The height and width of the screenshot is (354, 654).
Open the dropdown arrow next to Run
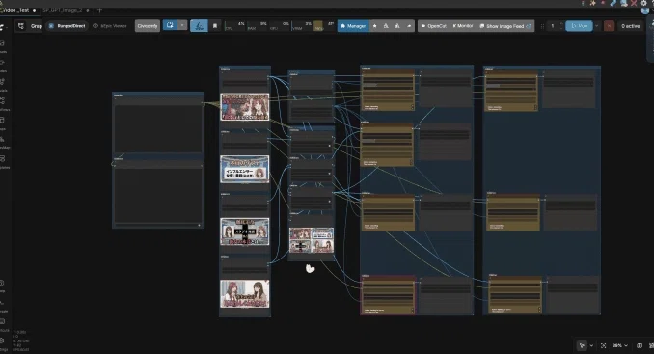click(596, 26)
